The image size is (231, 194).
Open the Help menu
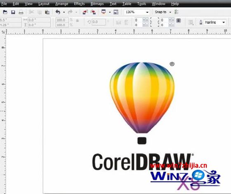coord(175,4)
